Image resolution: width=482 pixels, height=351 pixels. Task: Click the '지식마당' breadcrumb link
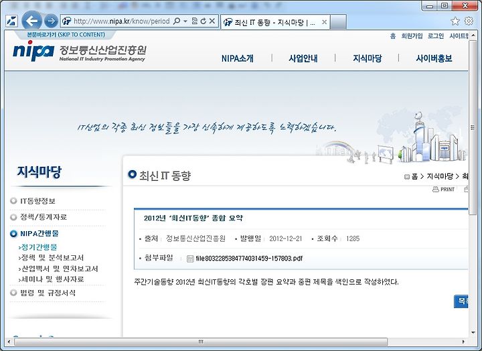[x=440, y=176]
